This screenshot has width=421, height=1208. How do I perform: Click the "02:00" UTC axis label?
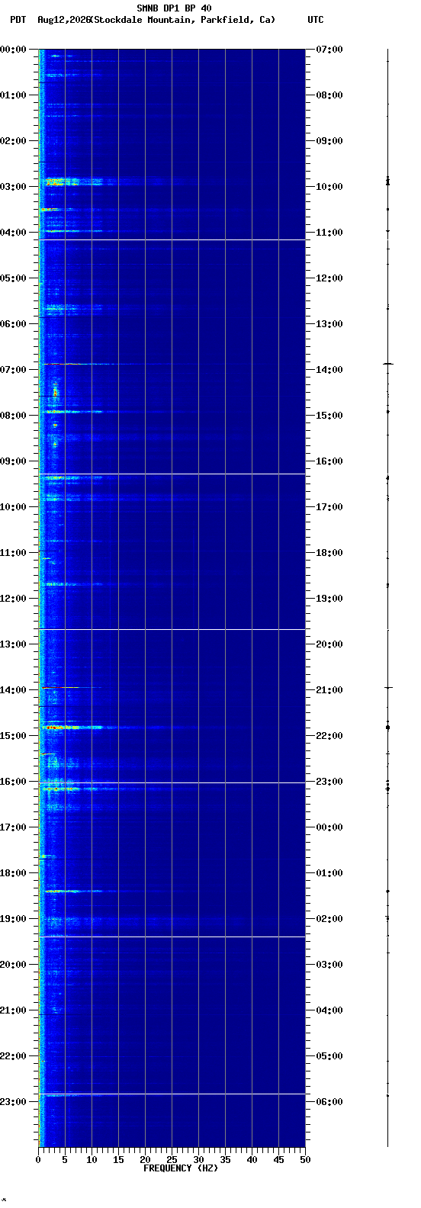329,919
